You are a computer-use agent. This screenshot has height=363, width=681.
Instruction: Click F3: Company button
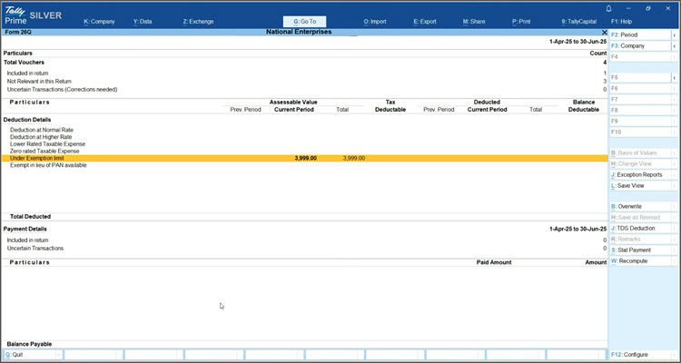point(640,46)
